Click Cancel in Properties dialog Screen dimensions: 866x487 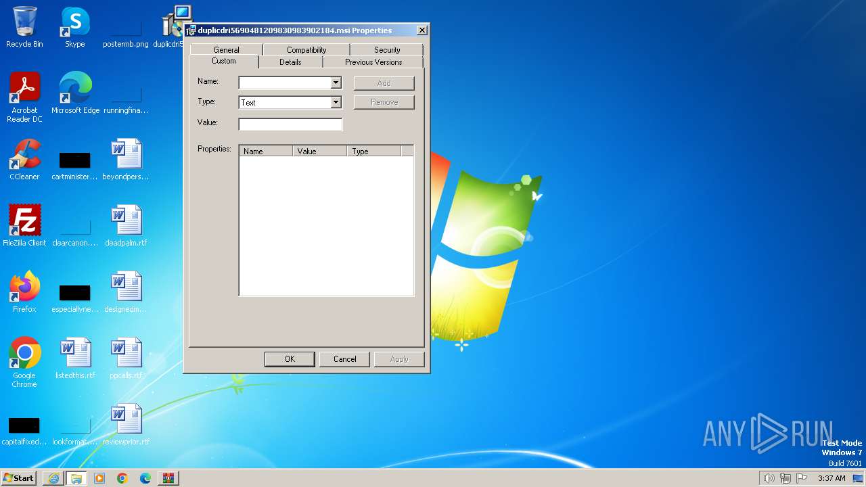(344, 359)
